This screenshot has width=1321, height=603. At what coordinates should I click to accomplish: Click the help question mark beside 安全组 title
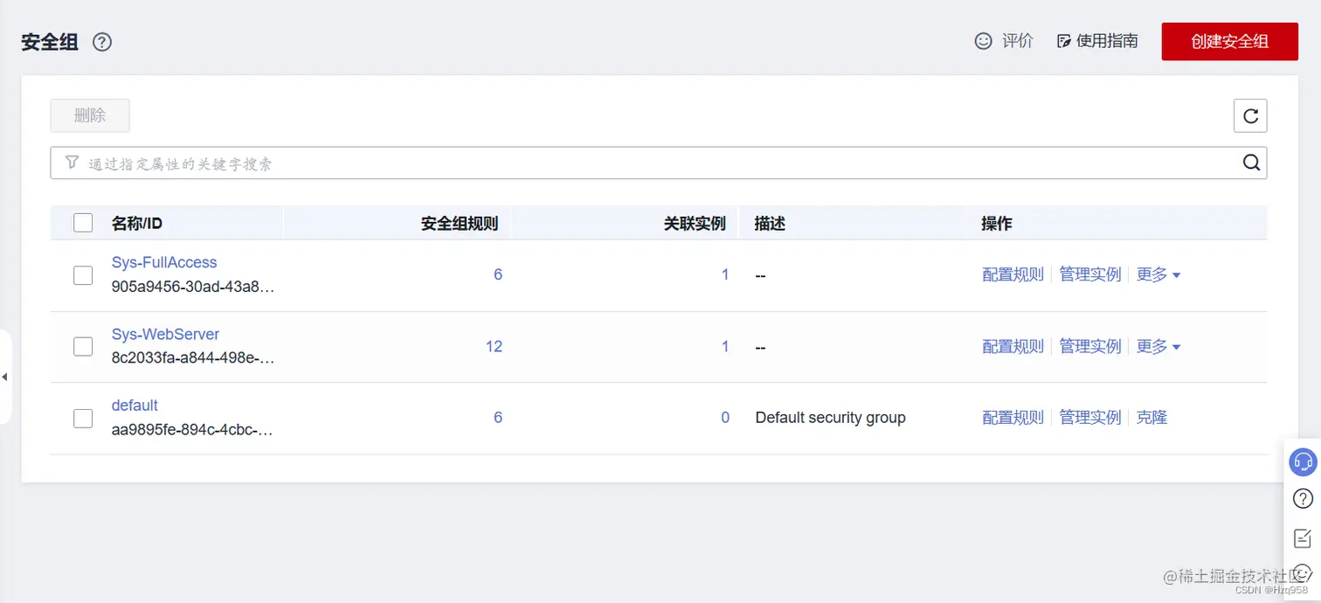point(102,42)
